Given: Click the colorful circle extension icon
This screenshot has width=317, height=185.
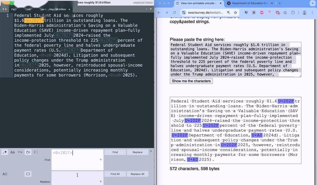Looking at the screenshot, I should click(x=254, y=12).
